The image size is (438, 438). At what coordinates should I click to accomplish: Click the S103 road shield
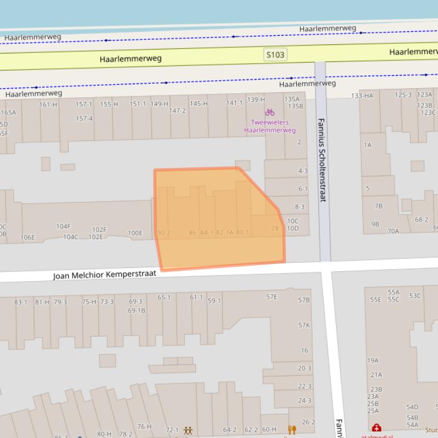click(x=276, y=55)
